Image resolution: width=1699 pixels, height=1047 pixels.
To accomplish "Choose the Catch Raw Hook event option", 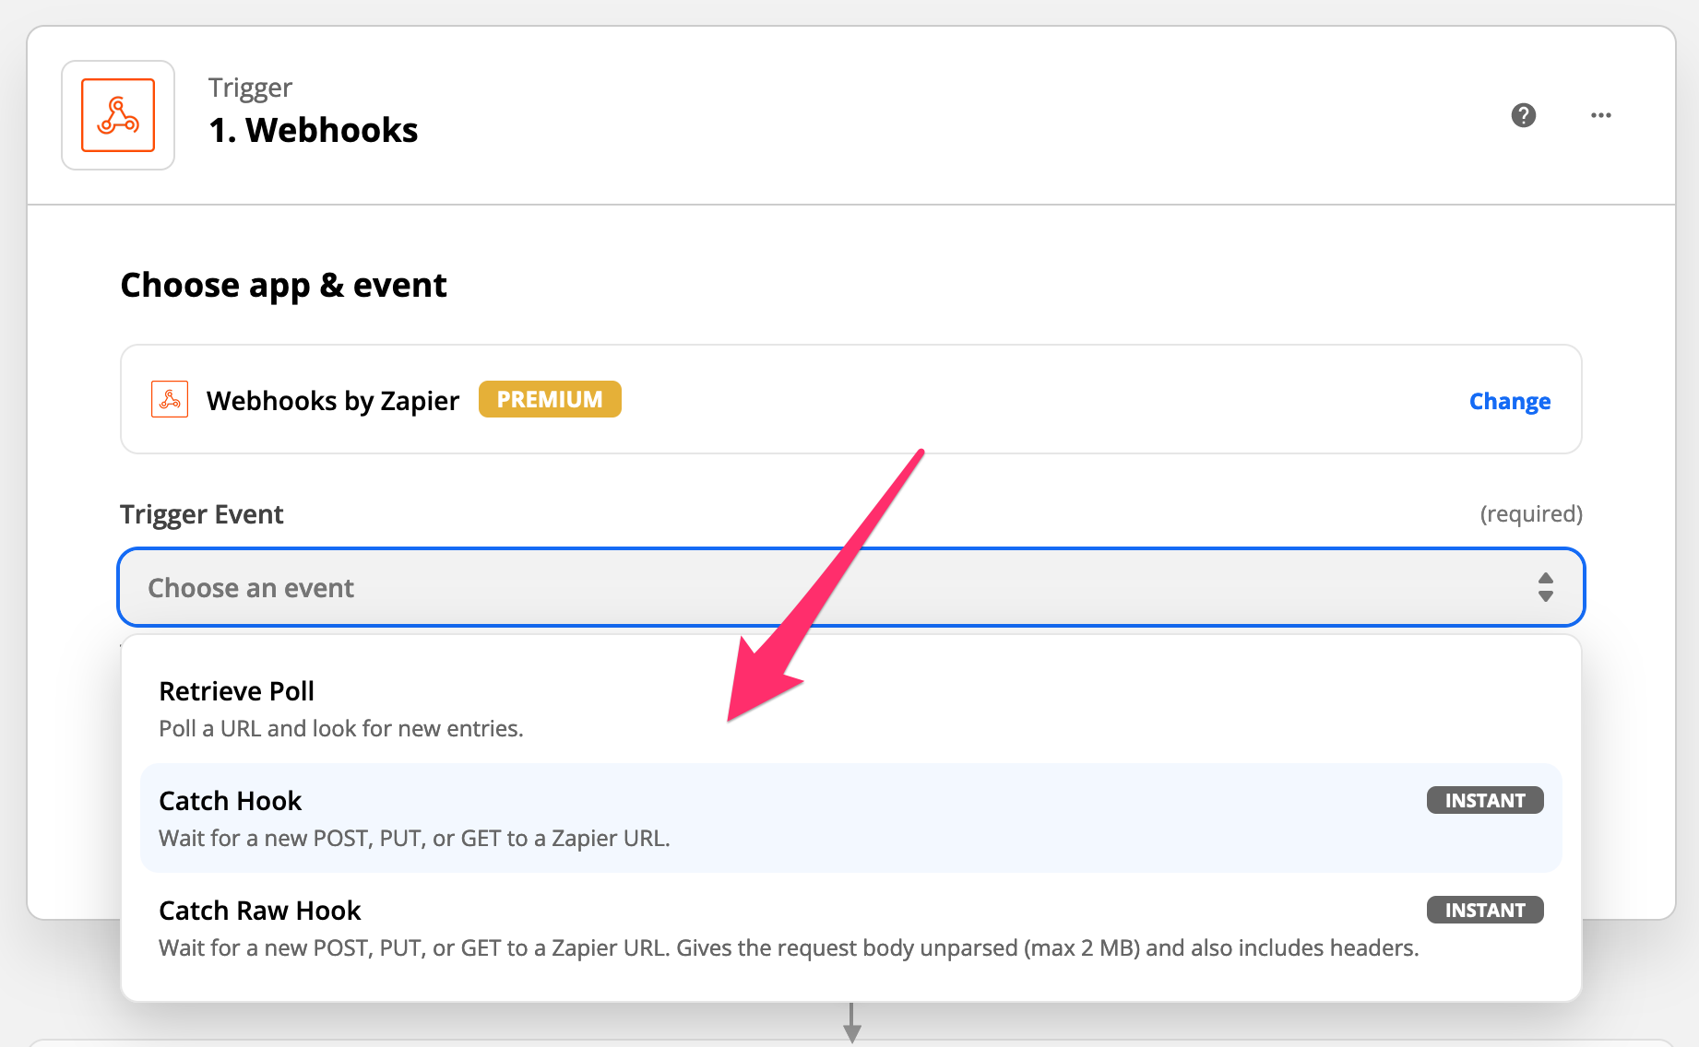I will pos(260,911).
